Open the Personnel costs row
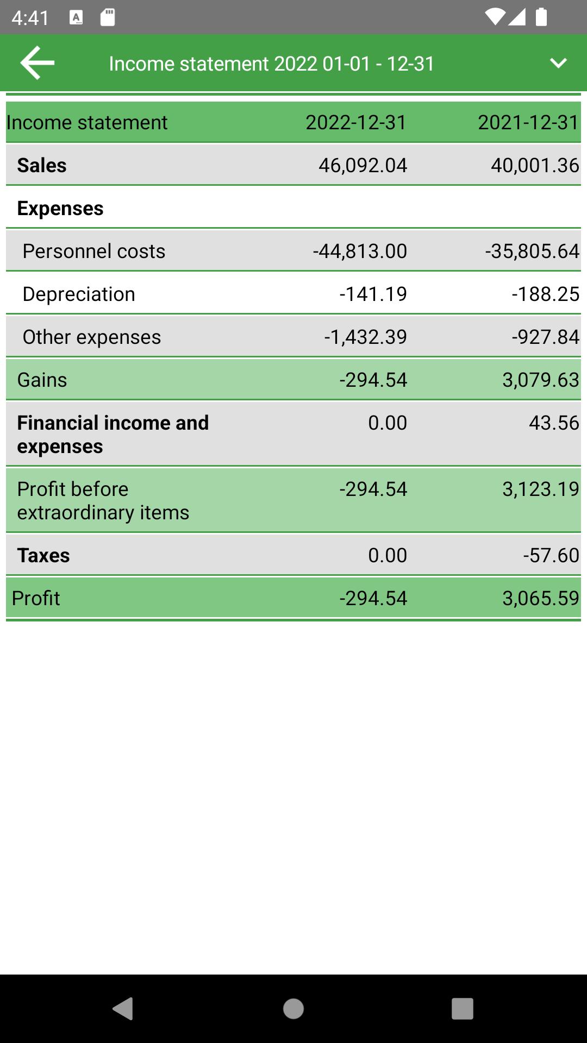The image size is (587, 1043). [x=293, y=251]
